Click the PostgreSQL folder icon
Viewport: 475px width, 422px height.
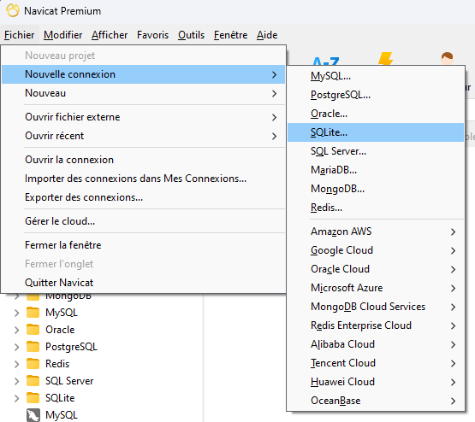point(33,347)
